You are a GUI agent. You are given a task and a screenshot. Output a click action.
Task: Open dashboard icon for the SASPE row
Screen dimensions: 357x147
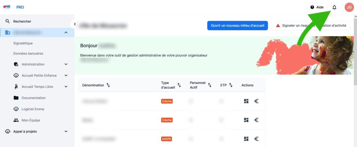[246, 139]
